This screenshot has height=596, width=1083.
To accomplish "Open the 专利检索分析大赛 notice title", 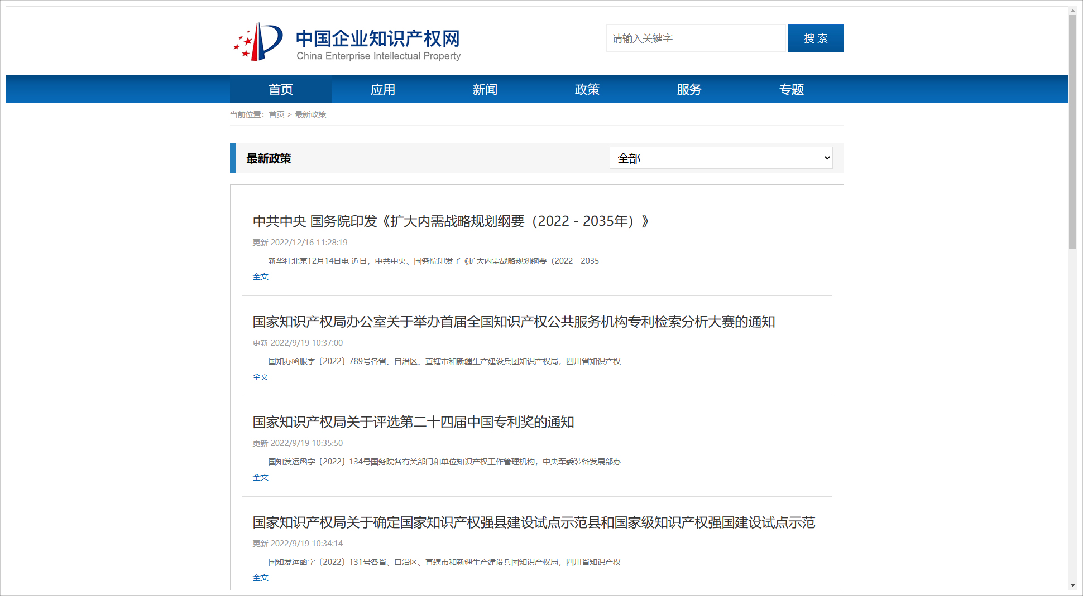I will click(x=514, y=322).
